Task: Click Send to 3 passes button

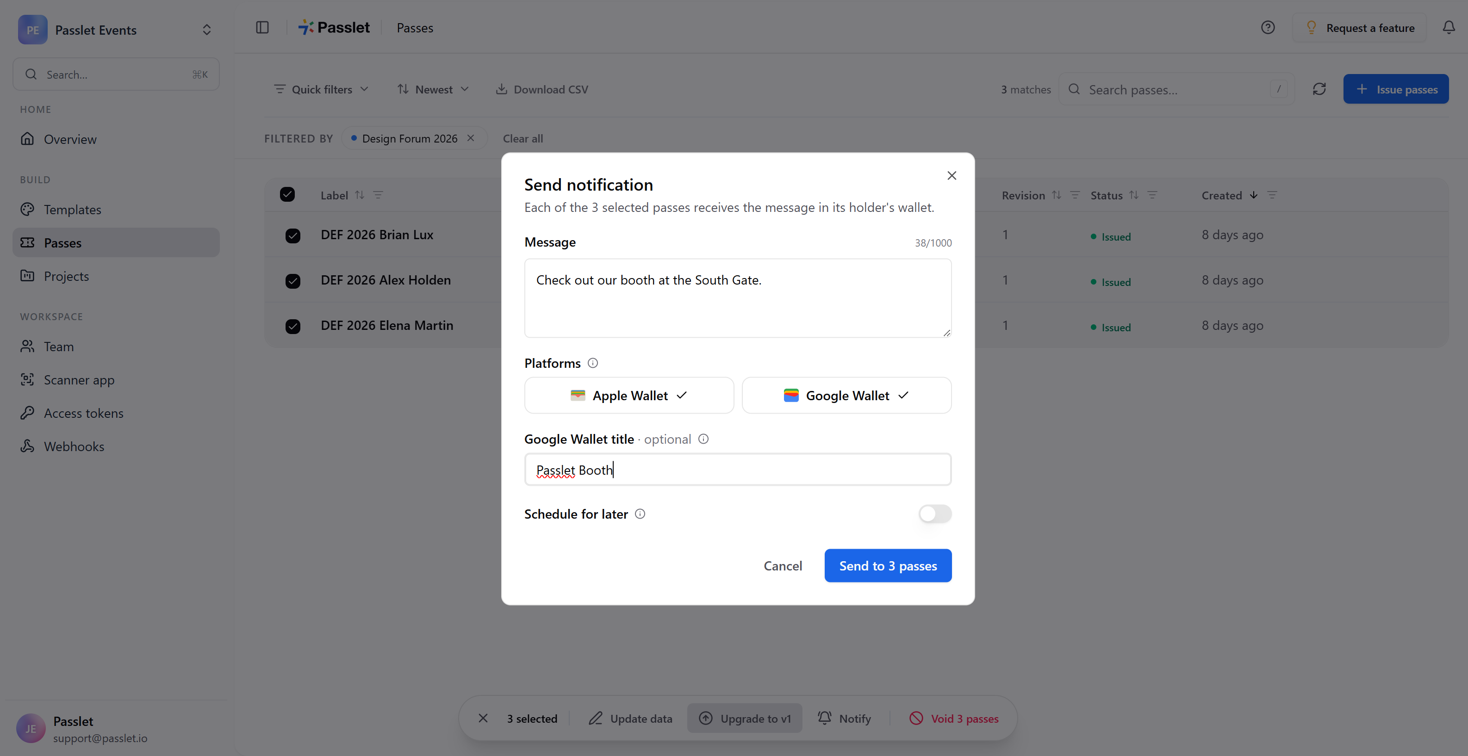Action: tap(887, 566)
